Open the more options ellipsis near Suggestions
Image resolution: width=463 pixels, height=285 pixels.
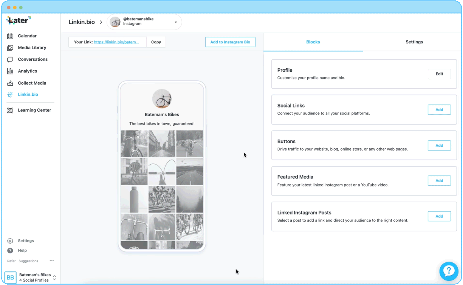pos(52,261)
